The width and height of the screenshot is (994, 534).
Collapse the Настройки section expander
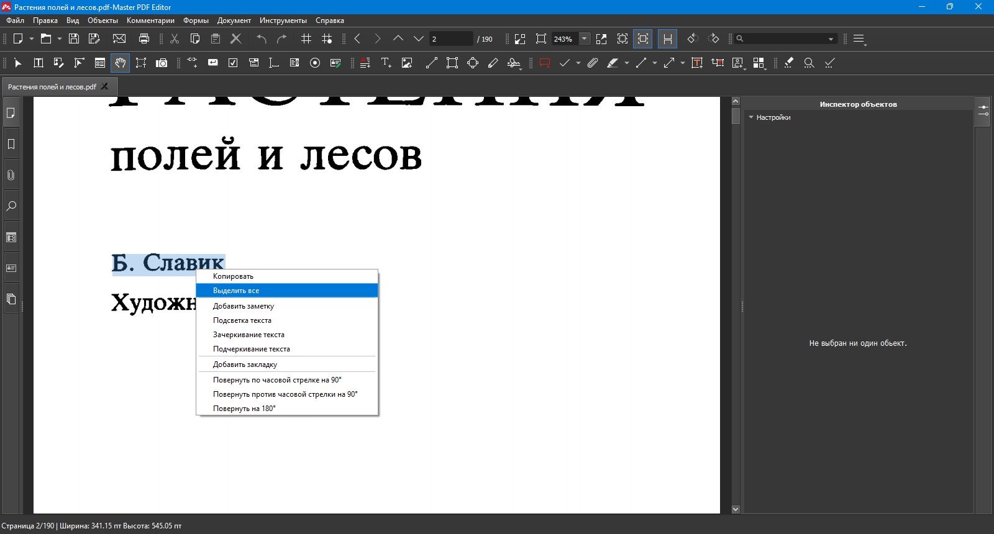(x=751, y=117)
